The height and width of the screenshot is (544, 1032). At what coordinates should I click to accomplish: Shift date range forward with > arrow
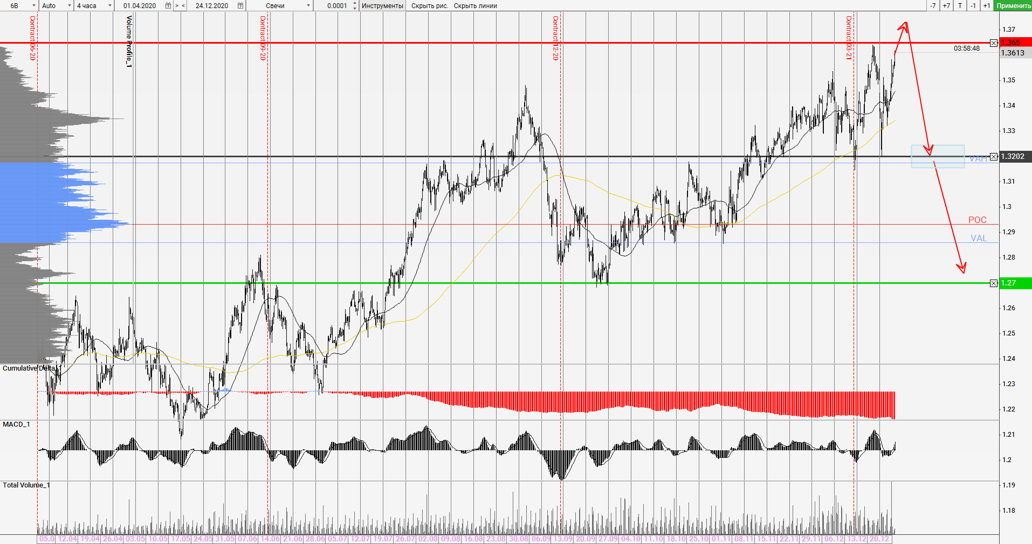pyautogui.click(x=177, y=5)
